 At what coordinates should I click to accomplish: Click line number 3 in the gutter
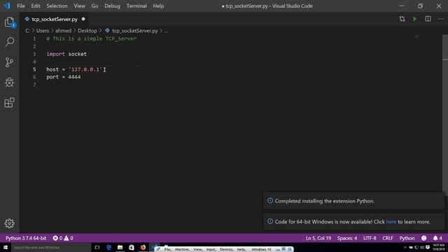[34, 54]
